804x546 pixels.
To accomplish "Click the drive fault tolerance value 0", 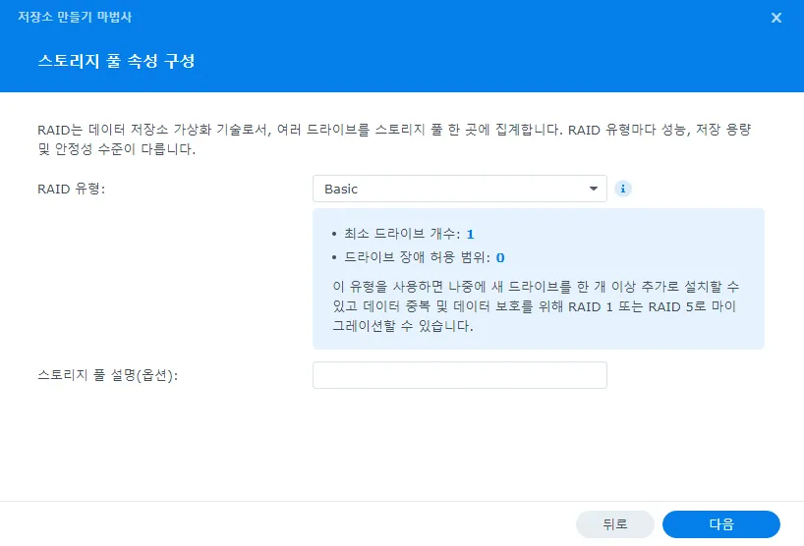I will 499,258.
